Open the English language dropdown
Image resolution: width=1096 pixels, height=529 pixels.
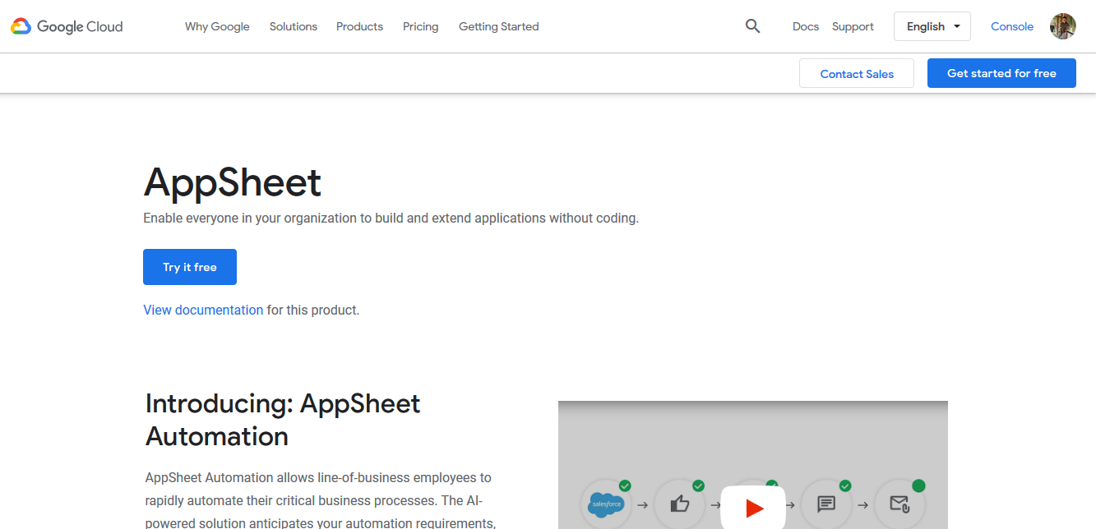coord(932,26)
